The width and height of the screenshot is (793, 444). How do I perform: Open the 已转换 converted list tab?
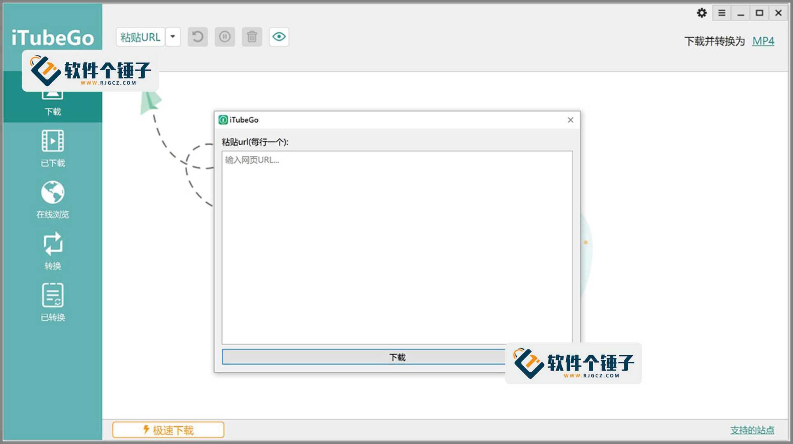click(53, 303)
